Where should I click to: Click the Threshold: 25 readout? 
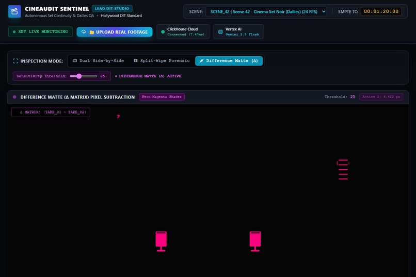pyautogui.click(x=340, y=97)
